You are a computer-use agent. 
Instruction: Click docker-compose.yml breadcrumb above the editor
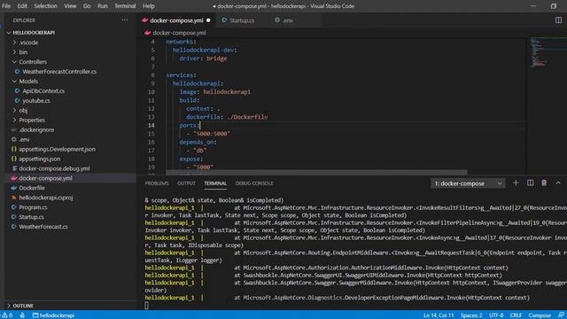point(179,33)
